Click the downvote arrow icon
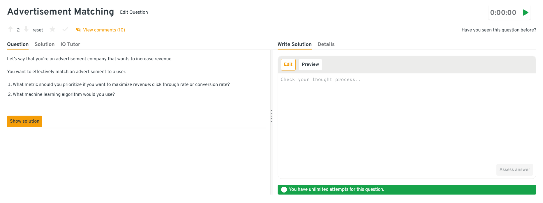Image resolution: width=543 pixels, height=203 pixels. coord(26,29)
